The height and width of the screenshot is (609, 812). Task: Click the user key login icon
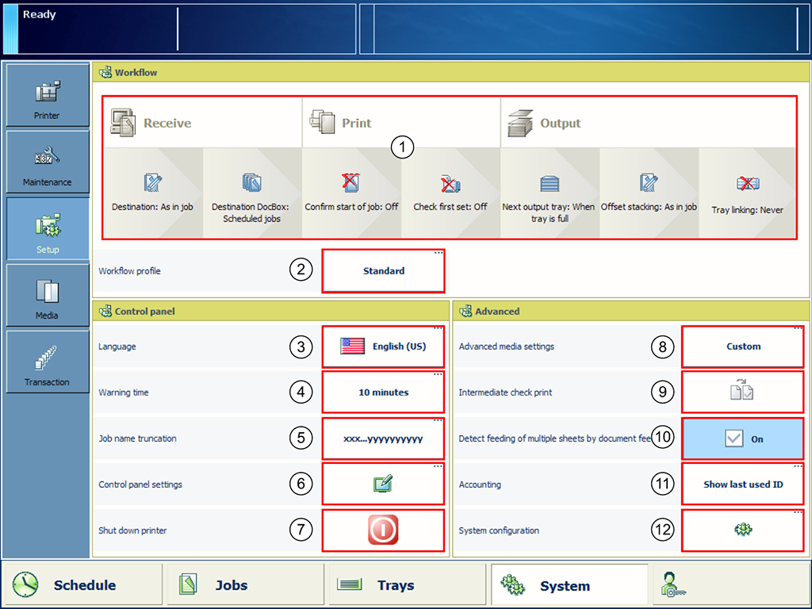(x=674, y=585)
